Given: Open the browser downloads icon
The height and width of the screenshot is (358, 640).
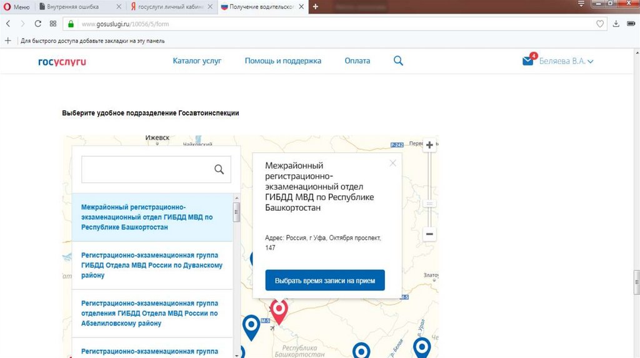Looking at the screenshot, I should click(x=616, y=24).
